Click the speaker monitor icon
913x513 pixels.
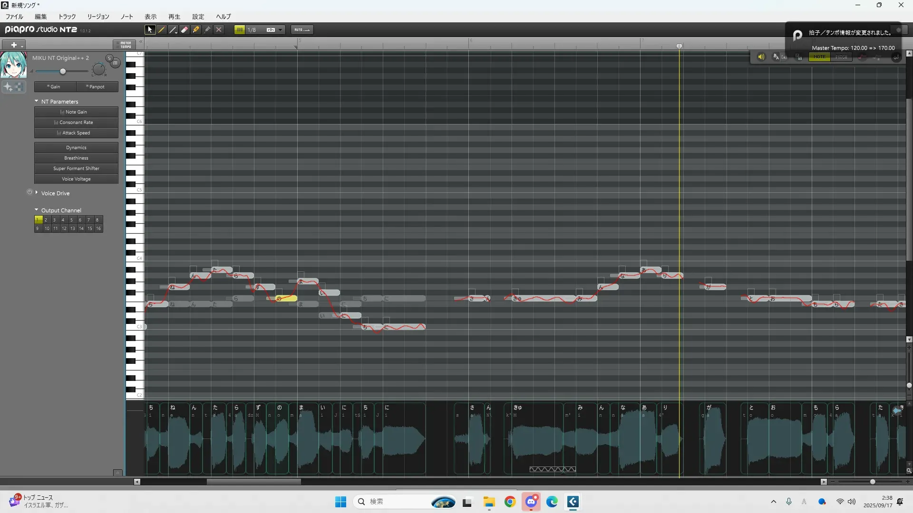(x=761, y=57)
